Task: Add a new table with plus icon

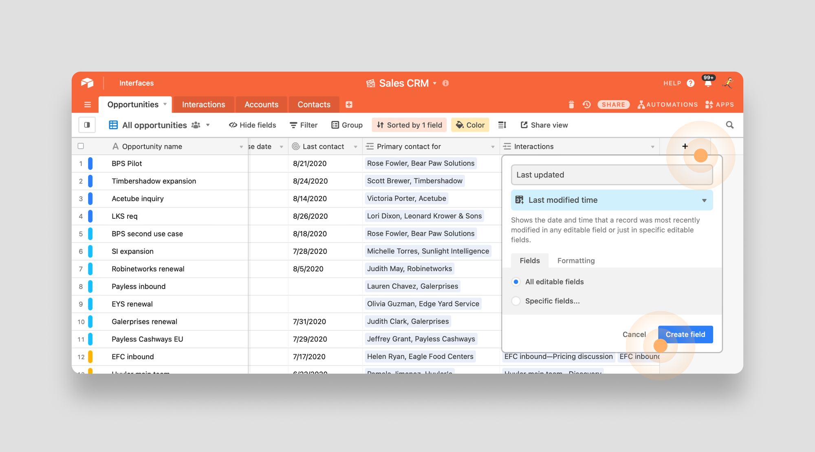Action: (x=349, y=105)
